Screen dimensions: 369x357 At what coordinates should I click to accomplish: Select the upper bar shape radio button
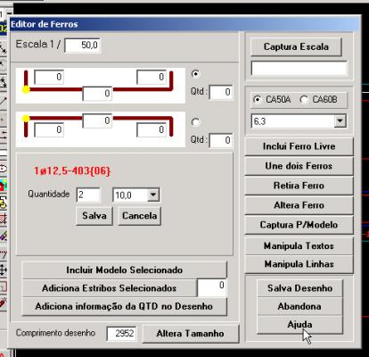click(x=195, y=73)
